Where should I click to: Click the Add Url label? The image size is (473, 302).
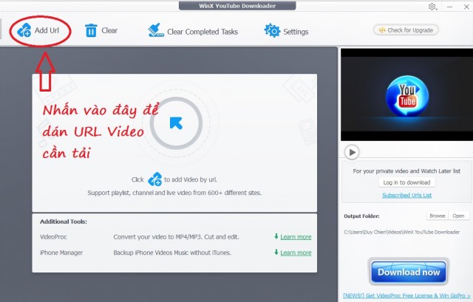[x=47, y=30]
